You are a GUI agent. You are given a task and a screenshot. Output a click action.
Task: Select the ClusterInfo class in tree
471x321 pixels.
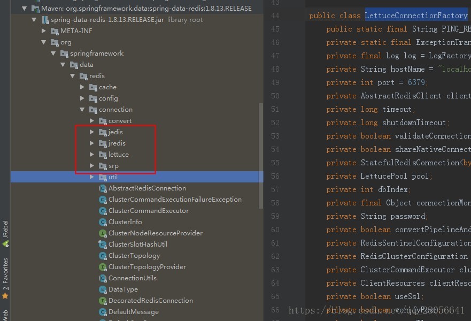(125, 222)
